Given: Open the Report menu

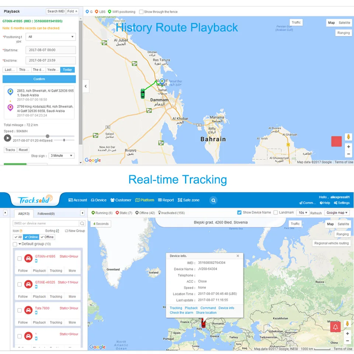Looking at the screenshot, I should [166, 200].
